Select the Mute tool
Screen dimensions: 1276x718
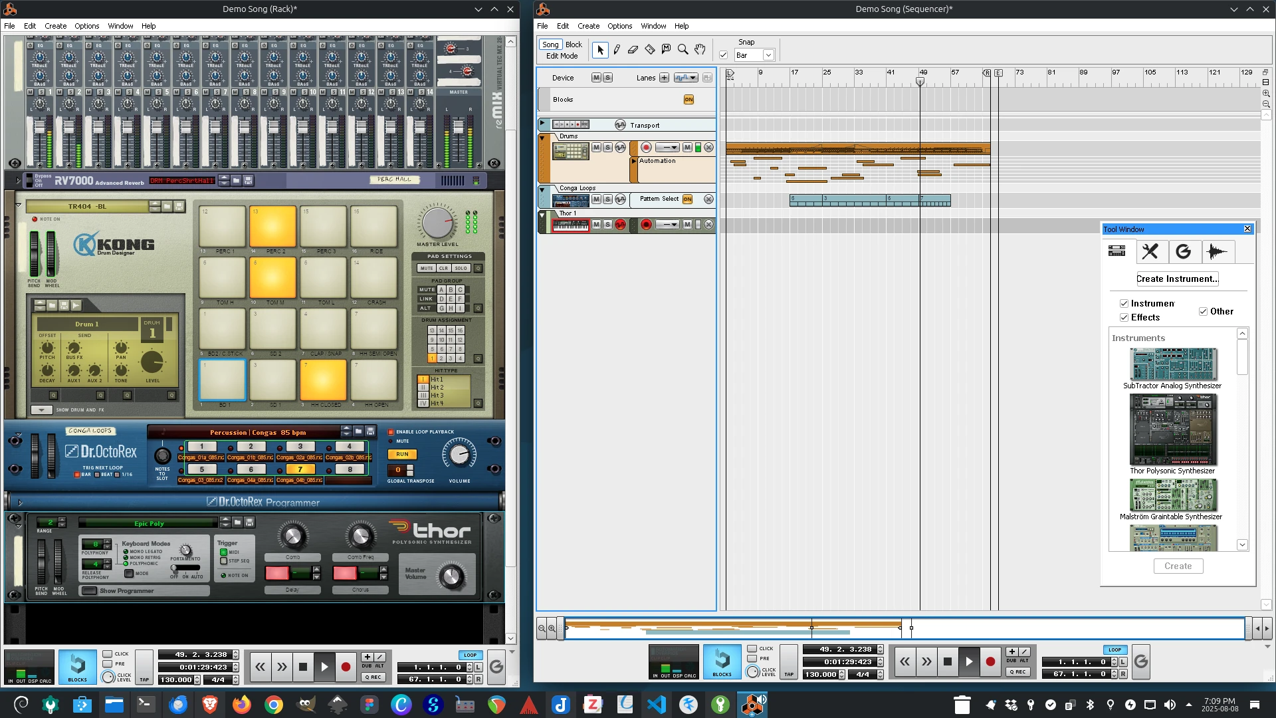pos(666,50)
